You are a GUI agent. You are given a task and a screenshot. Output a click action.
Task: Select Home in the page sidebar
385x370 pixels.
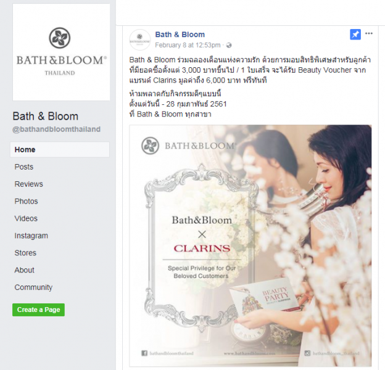[x=60, y=149]
